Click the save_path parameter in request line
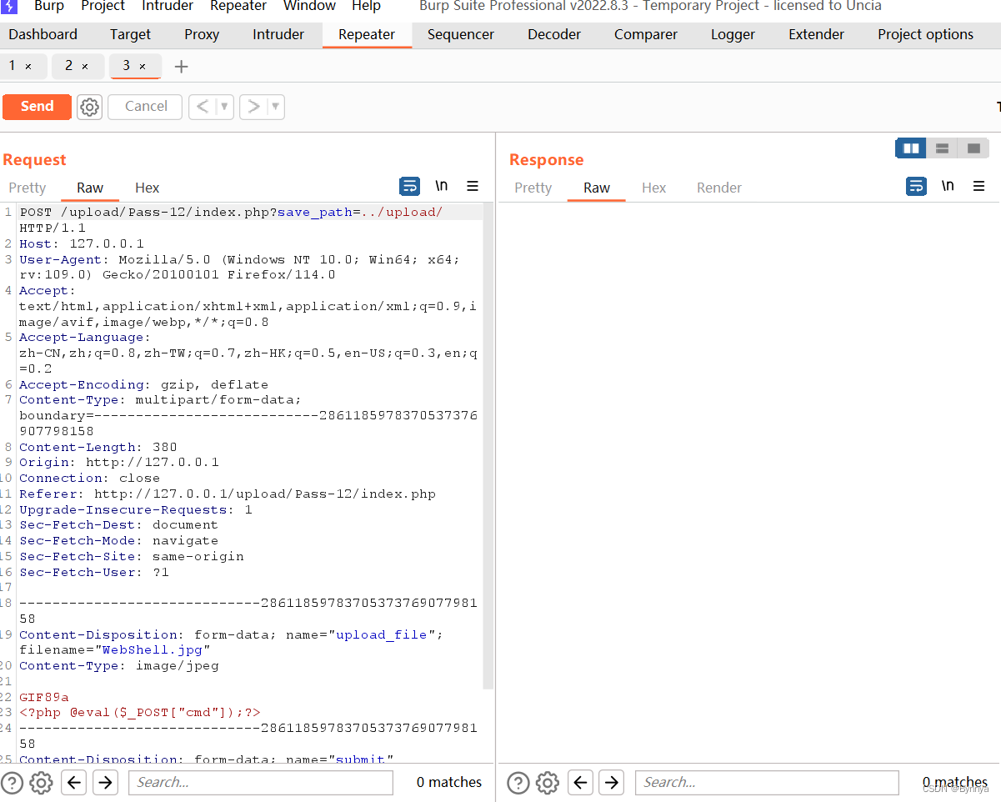1001x802 pixels. pyautogui.click(x=315, y=213)
